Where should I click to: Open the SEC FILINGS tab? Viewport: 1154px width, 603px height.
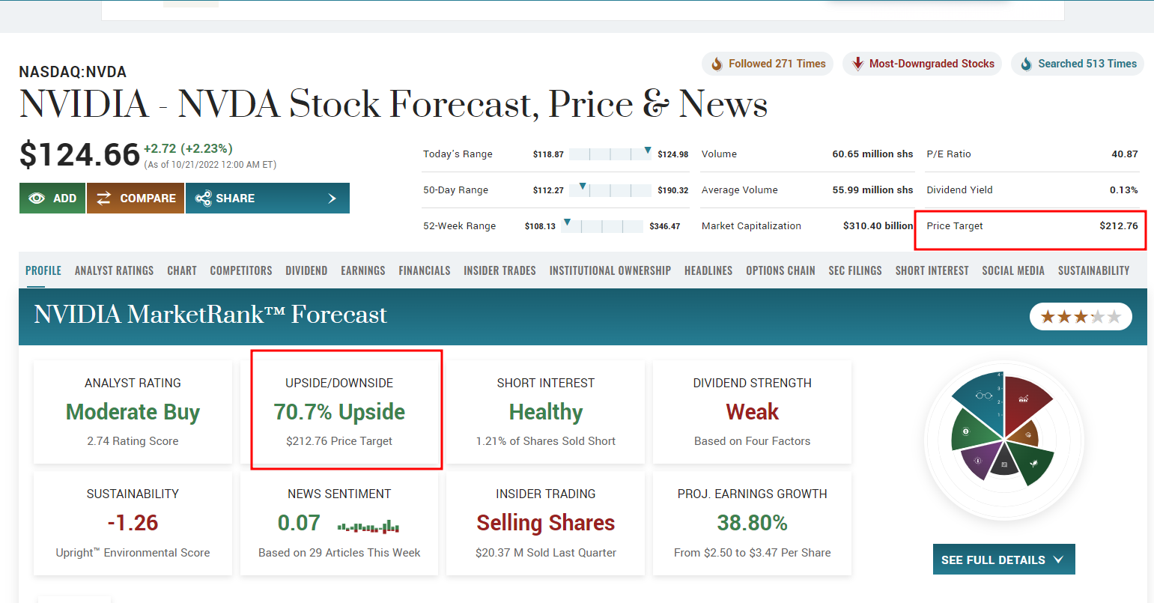click(855, 270)
